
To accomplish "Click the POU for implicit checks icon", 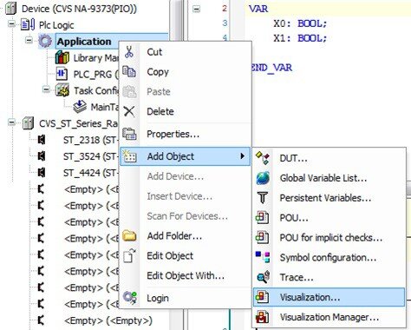I will [262, 237].
